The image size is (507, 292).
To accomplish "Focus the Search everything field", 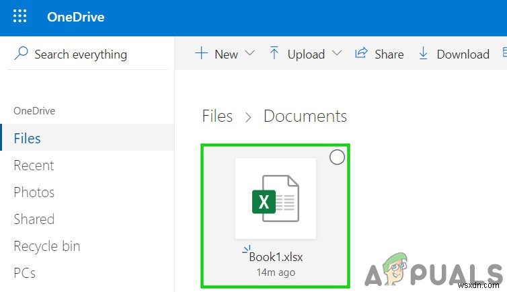I will pyautogui.click(x=87, y=54).
